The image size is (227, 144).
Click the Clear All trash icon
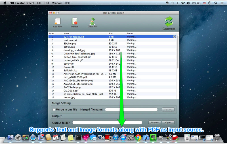click(92, 23)
